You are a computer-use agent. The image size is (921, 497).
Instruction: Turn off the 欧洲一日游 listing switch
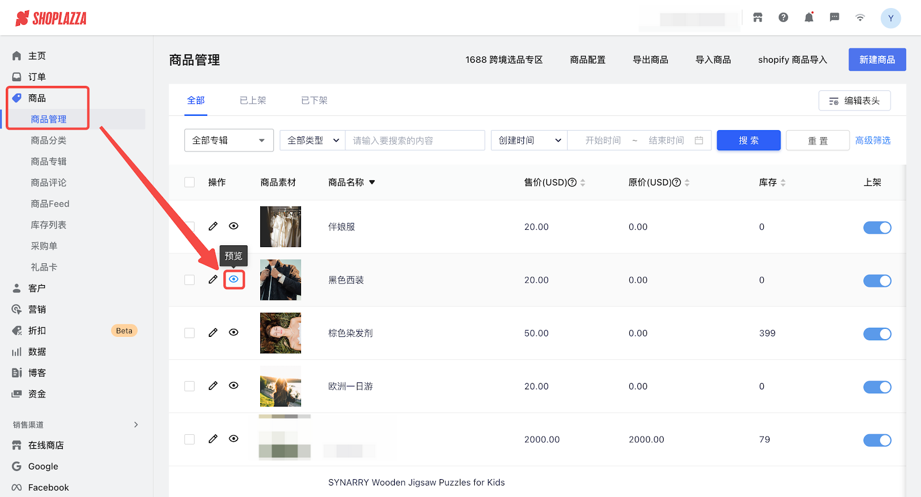(877, 387)
